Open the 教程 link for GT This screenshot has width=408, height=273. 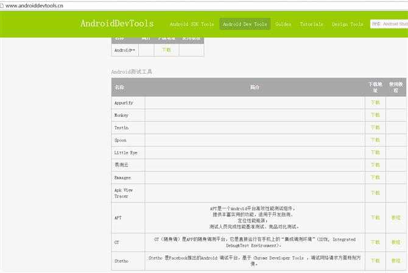(396, 243)
